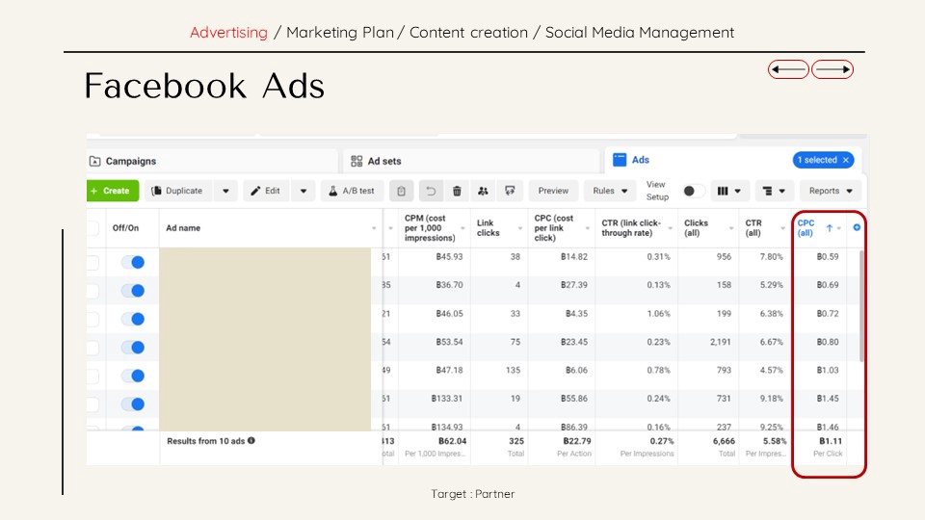925x520 pixels.
Task: Open the Link clicks column options arrow
Action: [x=520, y=228]
